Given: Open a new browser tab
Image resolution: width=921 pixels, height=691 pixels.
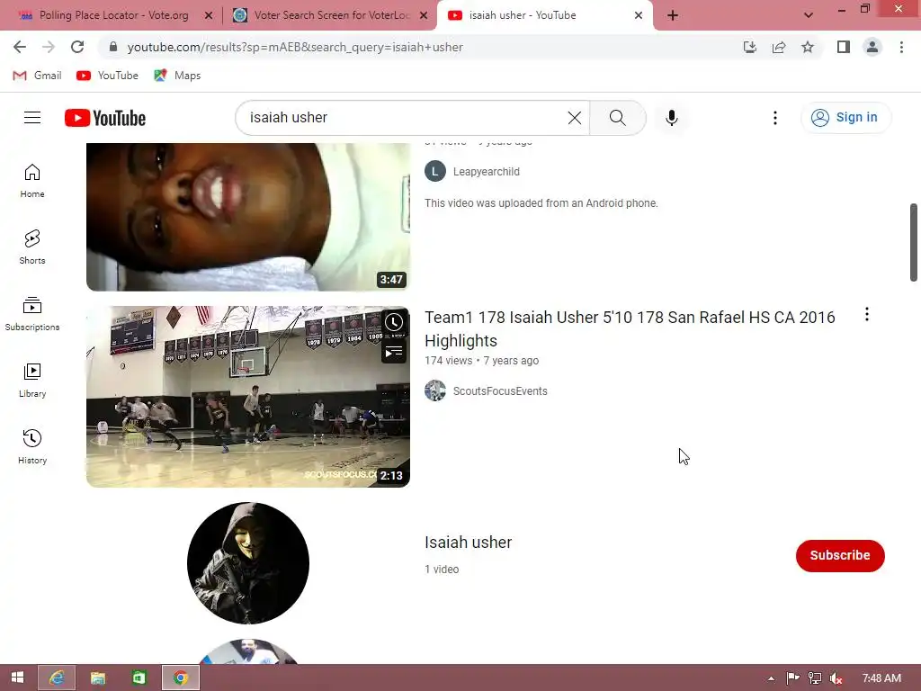Looking at the screenshot, I should pyautogui.click(x=673, y=15).
